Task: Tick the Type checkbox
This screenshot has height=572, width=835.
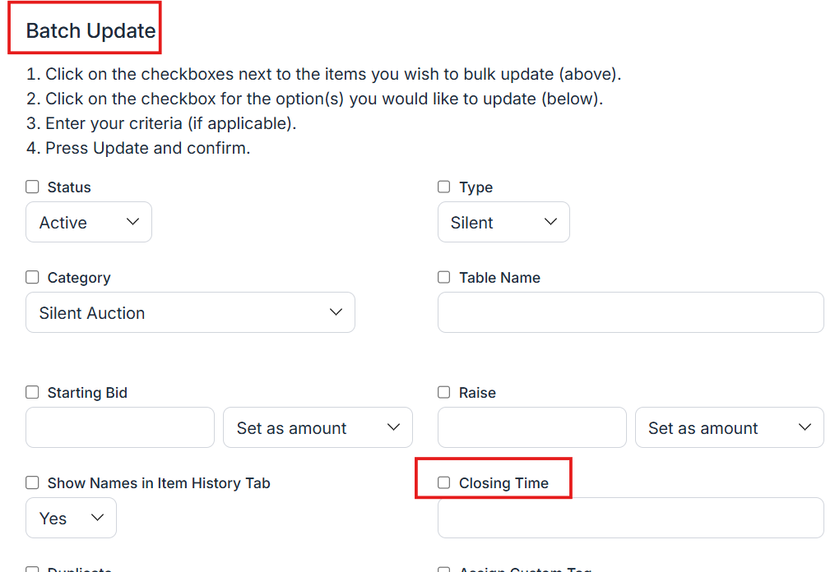Action: [444, 187]
